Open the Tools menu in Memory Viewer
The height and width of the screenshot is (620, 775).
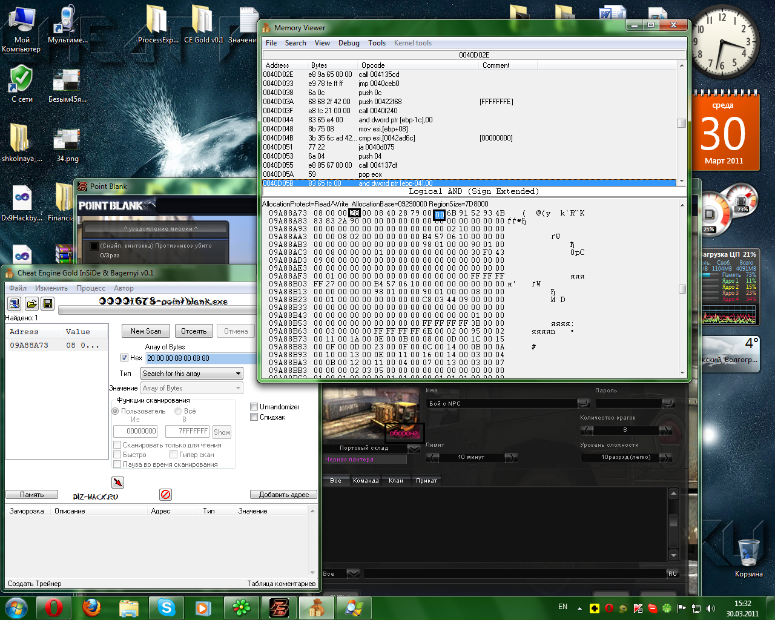coord(377,43)
